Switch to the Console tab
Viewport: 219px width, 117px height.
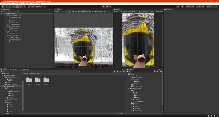coord(14,69)
